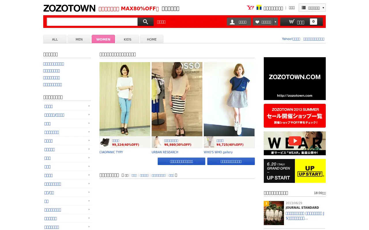Click the 2013/06/29 ranking date

(x=294, y=203)
